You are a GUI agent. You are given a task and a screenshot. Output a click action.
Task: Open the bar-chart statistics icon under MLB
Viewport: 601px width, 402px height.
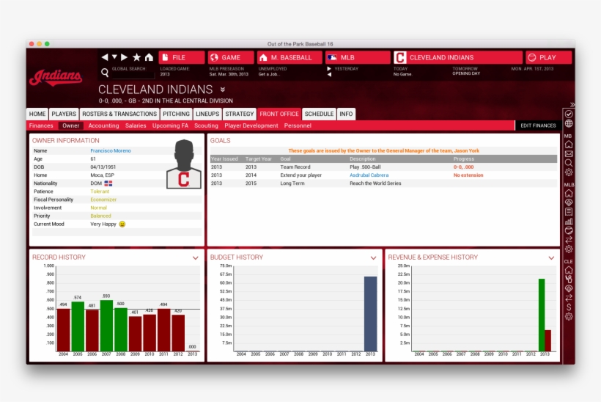pos(569,221)
